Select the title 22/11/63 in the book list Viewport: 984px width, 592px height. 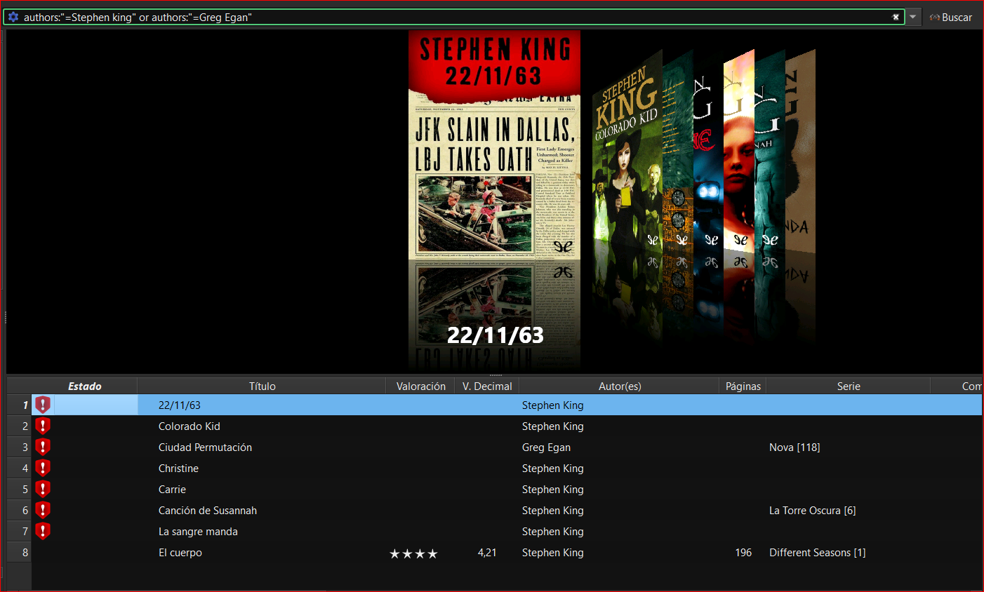click(x=180, y=405)
